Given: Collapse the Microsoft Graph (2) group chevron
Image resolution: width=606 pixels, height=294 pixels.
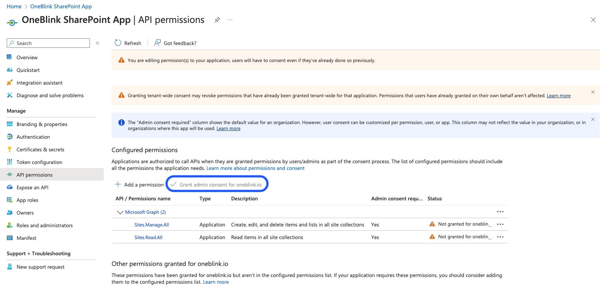Looking at the screenshot, I should coord(120,212).
